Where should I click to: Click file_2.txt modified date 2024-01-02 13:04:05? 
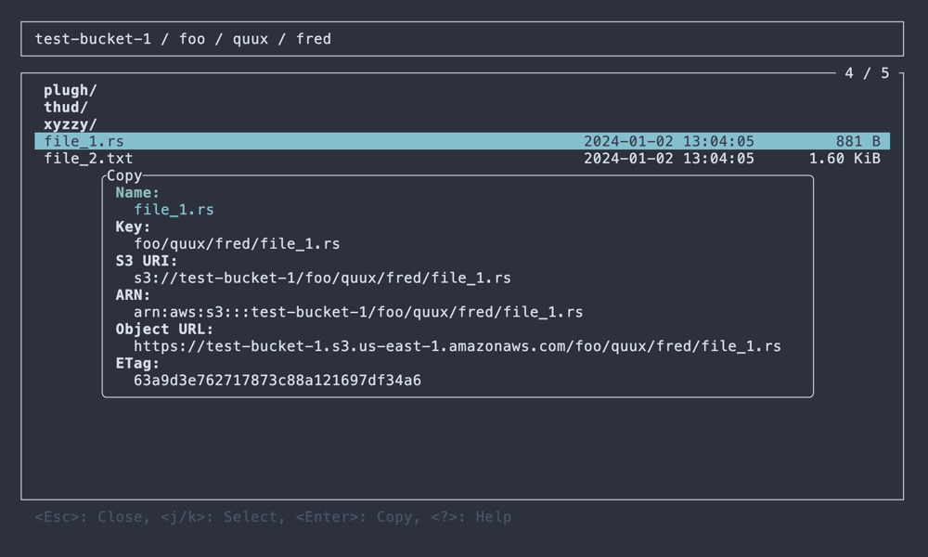click(x=669, y=159)
